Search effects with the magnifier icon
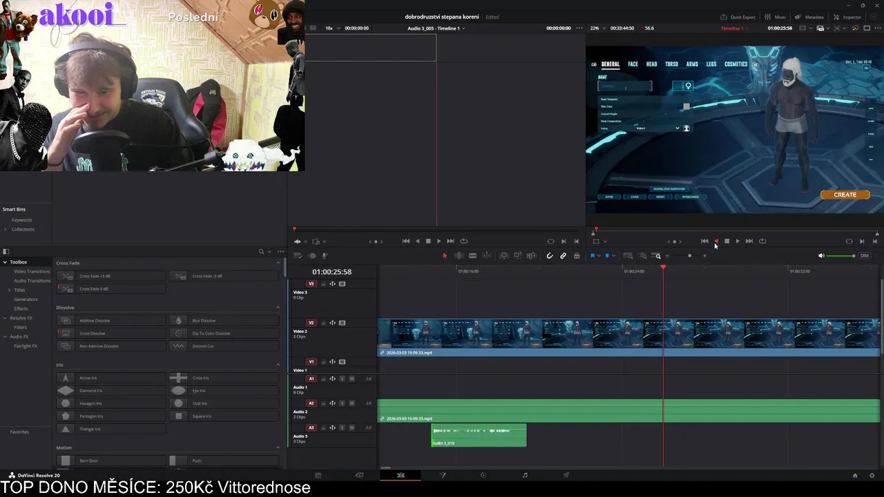 click(x=261, y=252)
